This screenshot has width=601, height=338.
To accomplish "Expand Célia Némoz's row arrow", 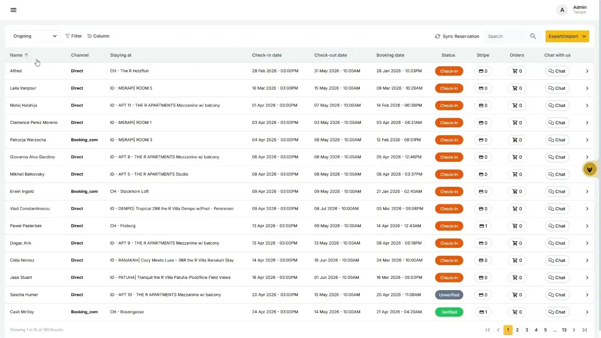I will pyautogui.click(x=587, y=261).
